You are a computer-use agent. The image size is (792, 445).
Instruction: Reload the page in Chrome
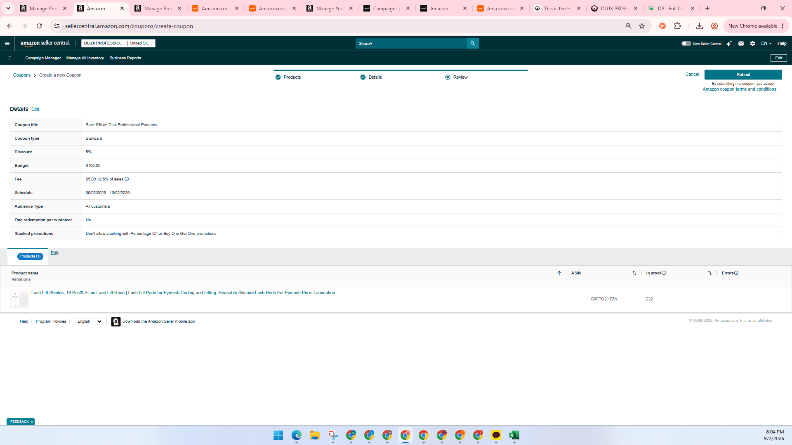point(39,26)
